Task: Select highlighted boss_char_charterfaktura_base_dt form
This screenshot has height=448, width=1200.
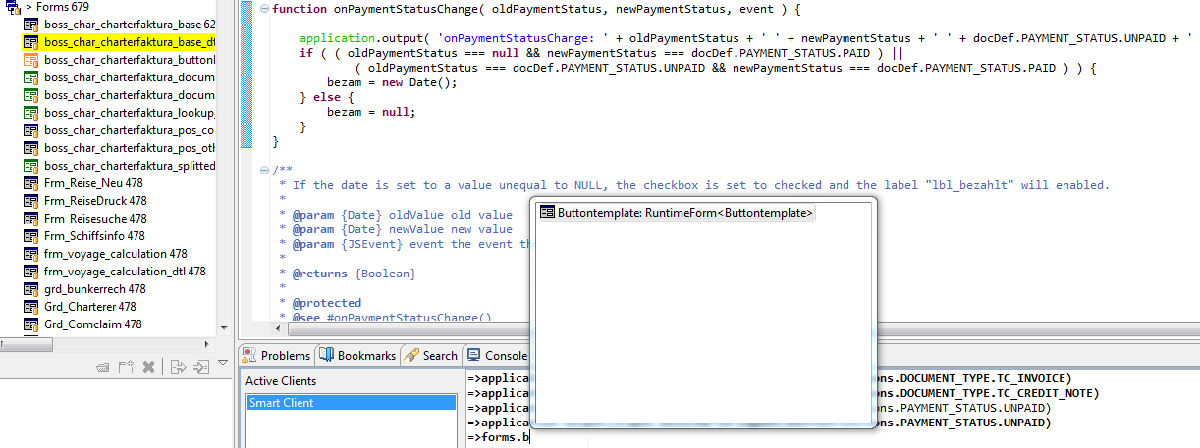Action: (119, 42)
